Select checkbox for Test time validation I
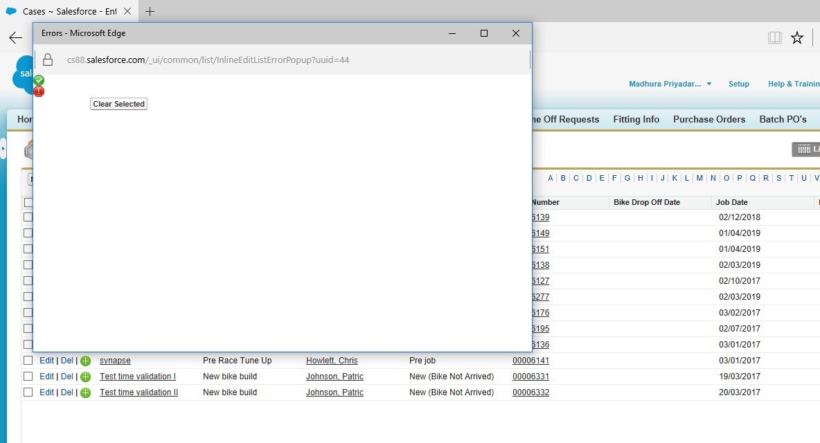Image resolution: width=820 pixels, height=443 pixels. tap(28, 376)
